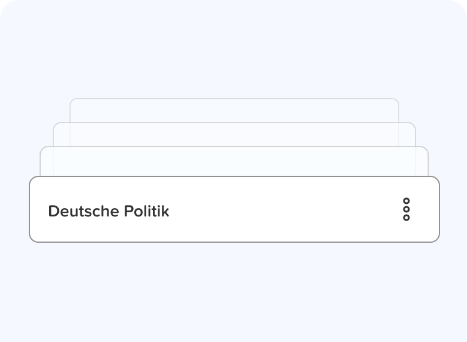This screenshot has height=342, width=467.
Task: Select the middle card in the stack
Action: [x=234, y=135]
